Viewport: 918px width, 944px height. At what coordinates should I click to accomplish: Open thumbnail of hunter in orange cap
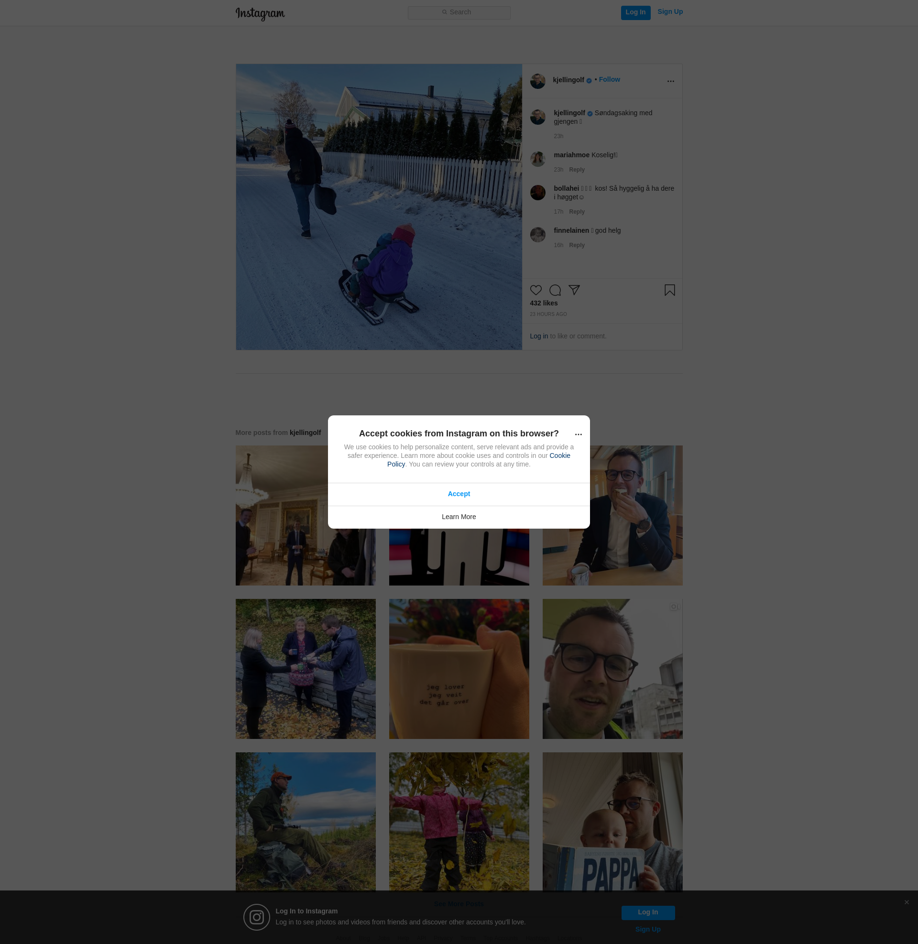[306, 822]
